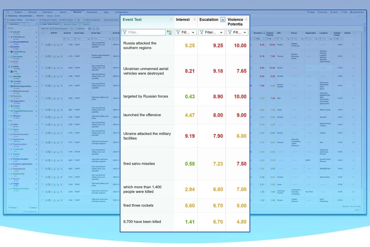This screenshot has height=247, width=370.
Task: Open the Taxonomies tab in top menu
Action: 92,12
